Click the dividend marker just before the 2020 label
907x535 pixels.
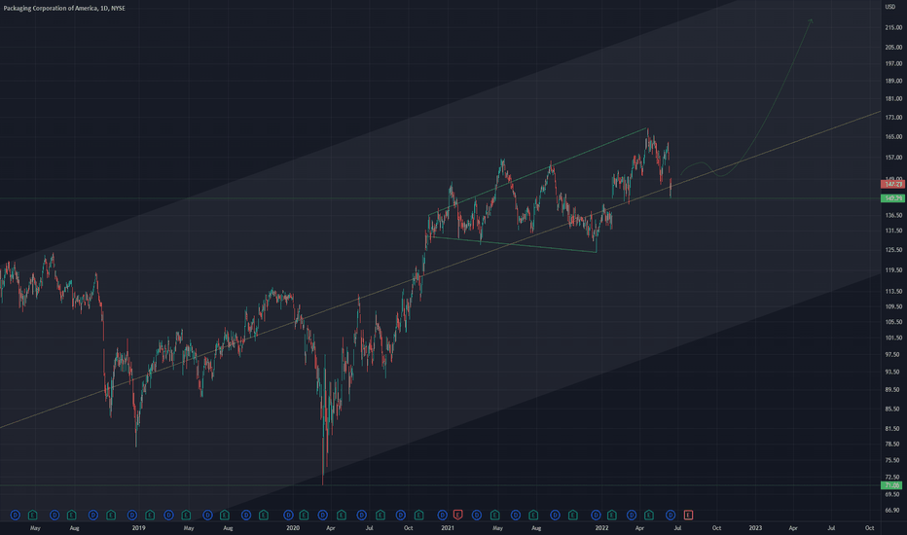point(288,515)
